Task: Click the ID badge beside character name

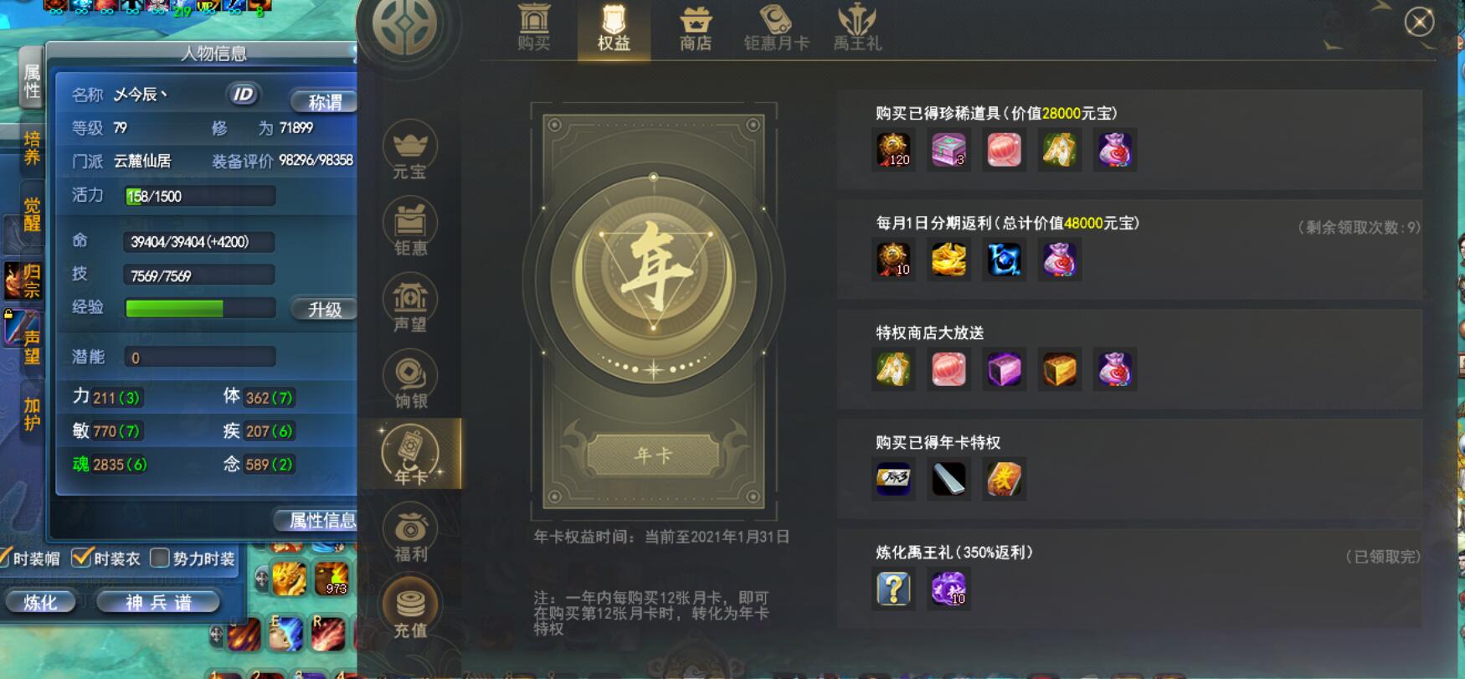Action: [x=243, y=95]
